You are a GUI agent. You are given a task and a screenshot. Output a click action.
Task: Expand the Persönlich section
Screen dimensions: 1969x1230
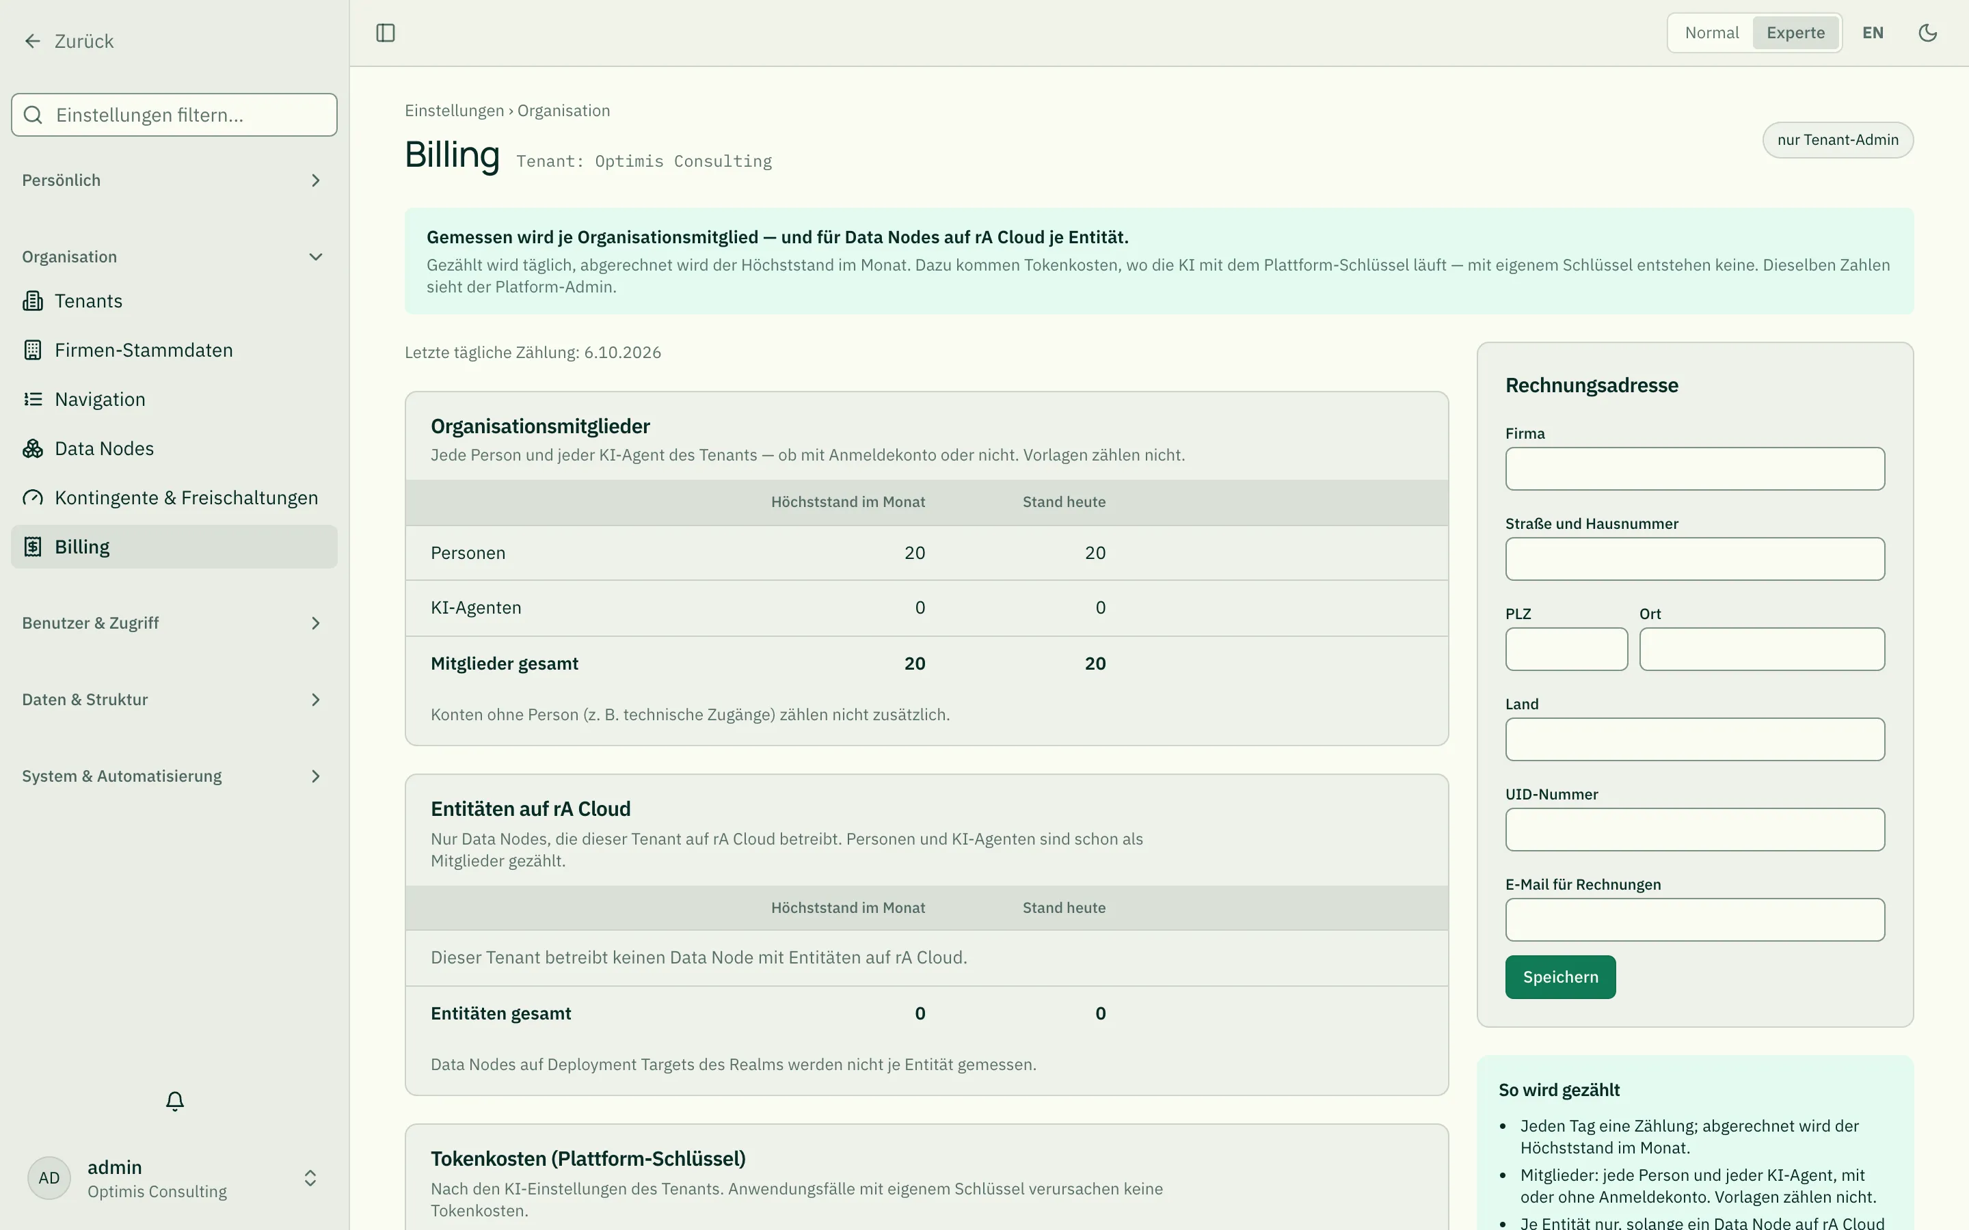tap(174, 180)
